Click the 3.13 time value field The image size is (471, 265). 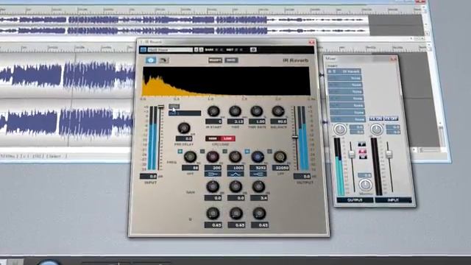pos(235,121)
